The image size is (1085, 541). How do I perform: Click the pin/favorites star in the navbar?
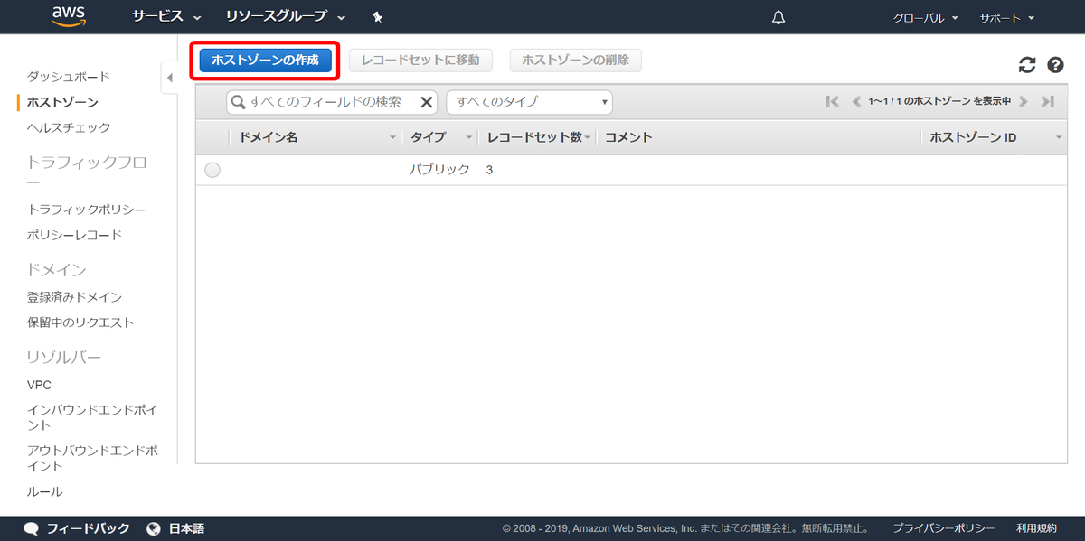(x=377, y=16)
